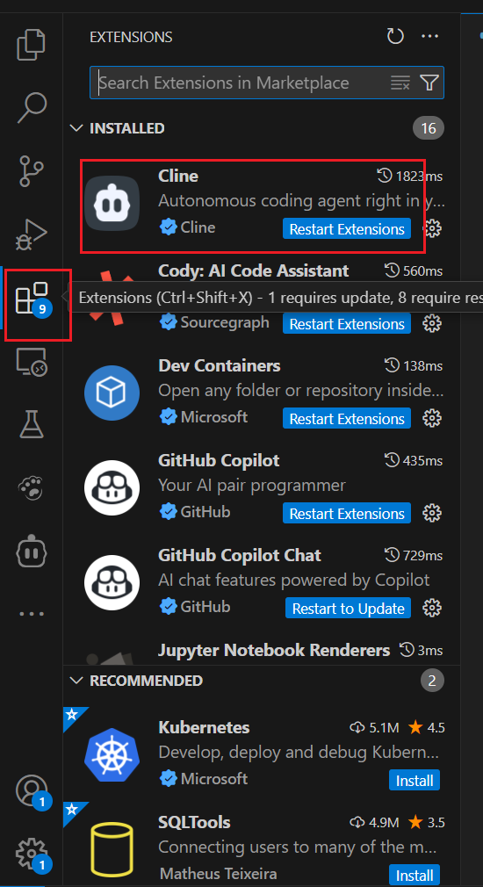The height and width of the screenshot is (887, 483).
Task: Open the Testing flask icon
Action: click(x=31, y=424)
